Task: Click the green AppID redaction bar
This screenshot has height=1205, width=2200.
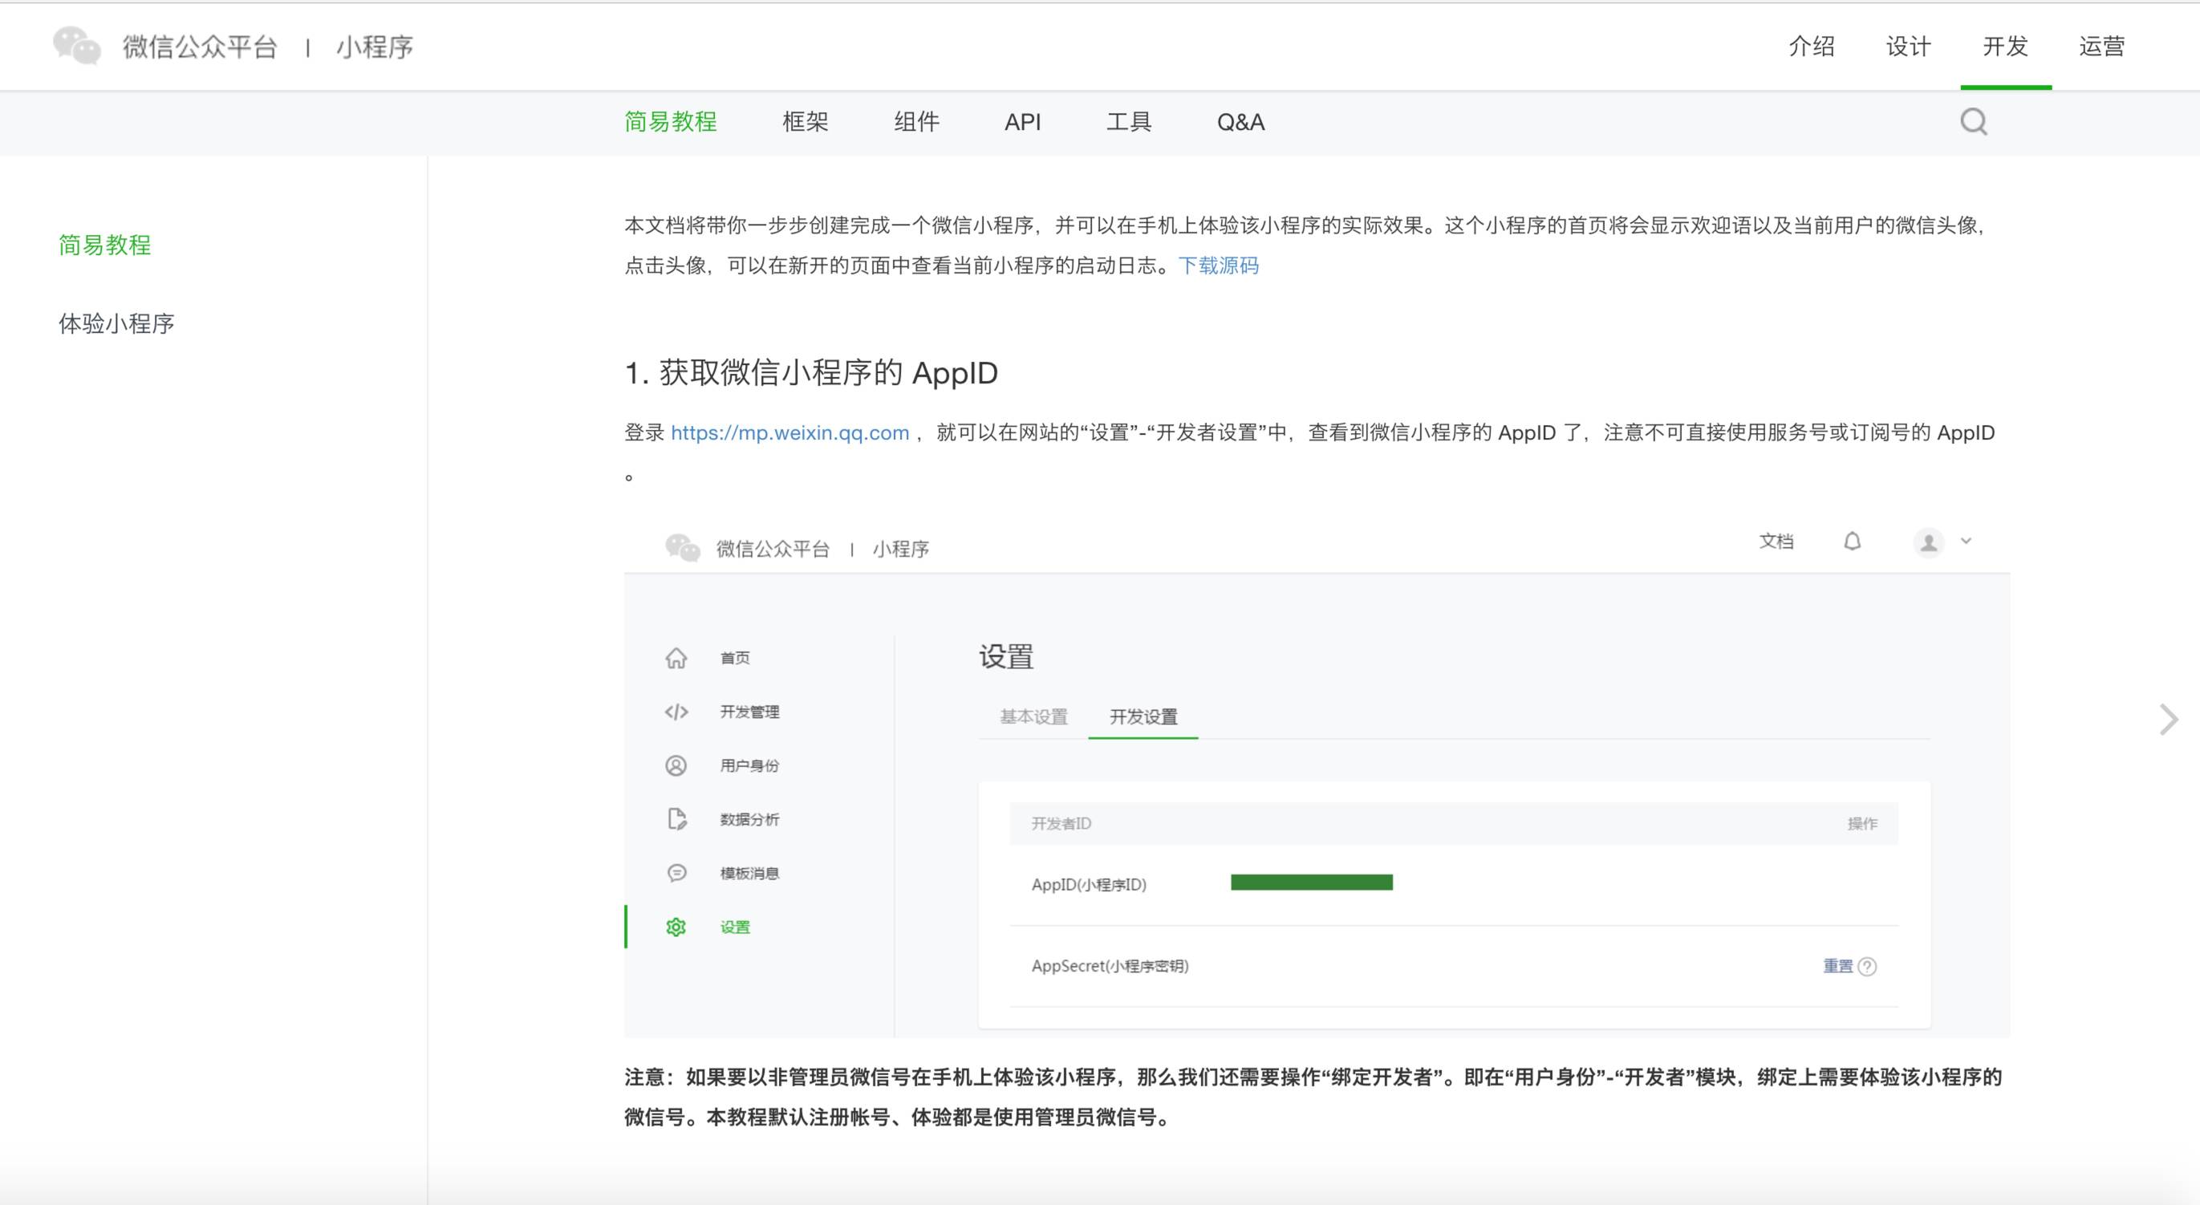Action: click(x=1311, y=882)
